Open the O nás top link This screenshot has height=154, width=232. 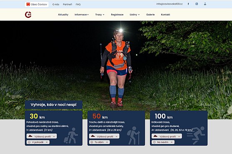[56, 5]
